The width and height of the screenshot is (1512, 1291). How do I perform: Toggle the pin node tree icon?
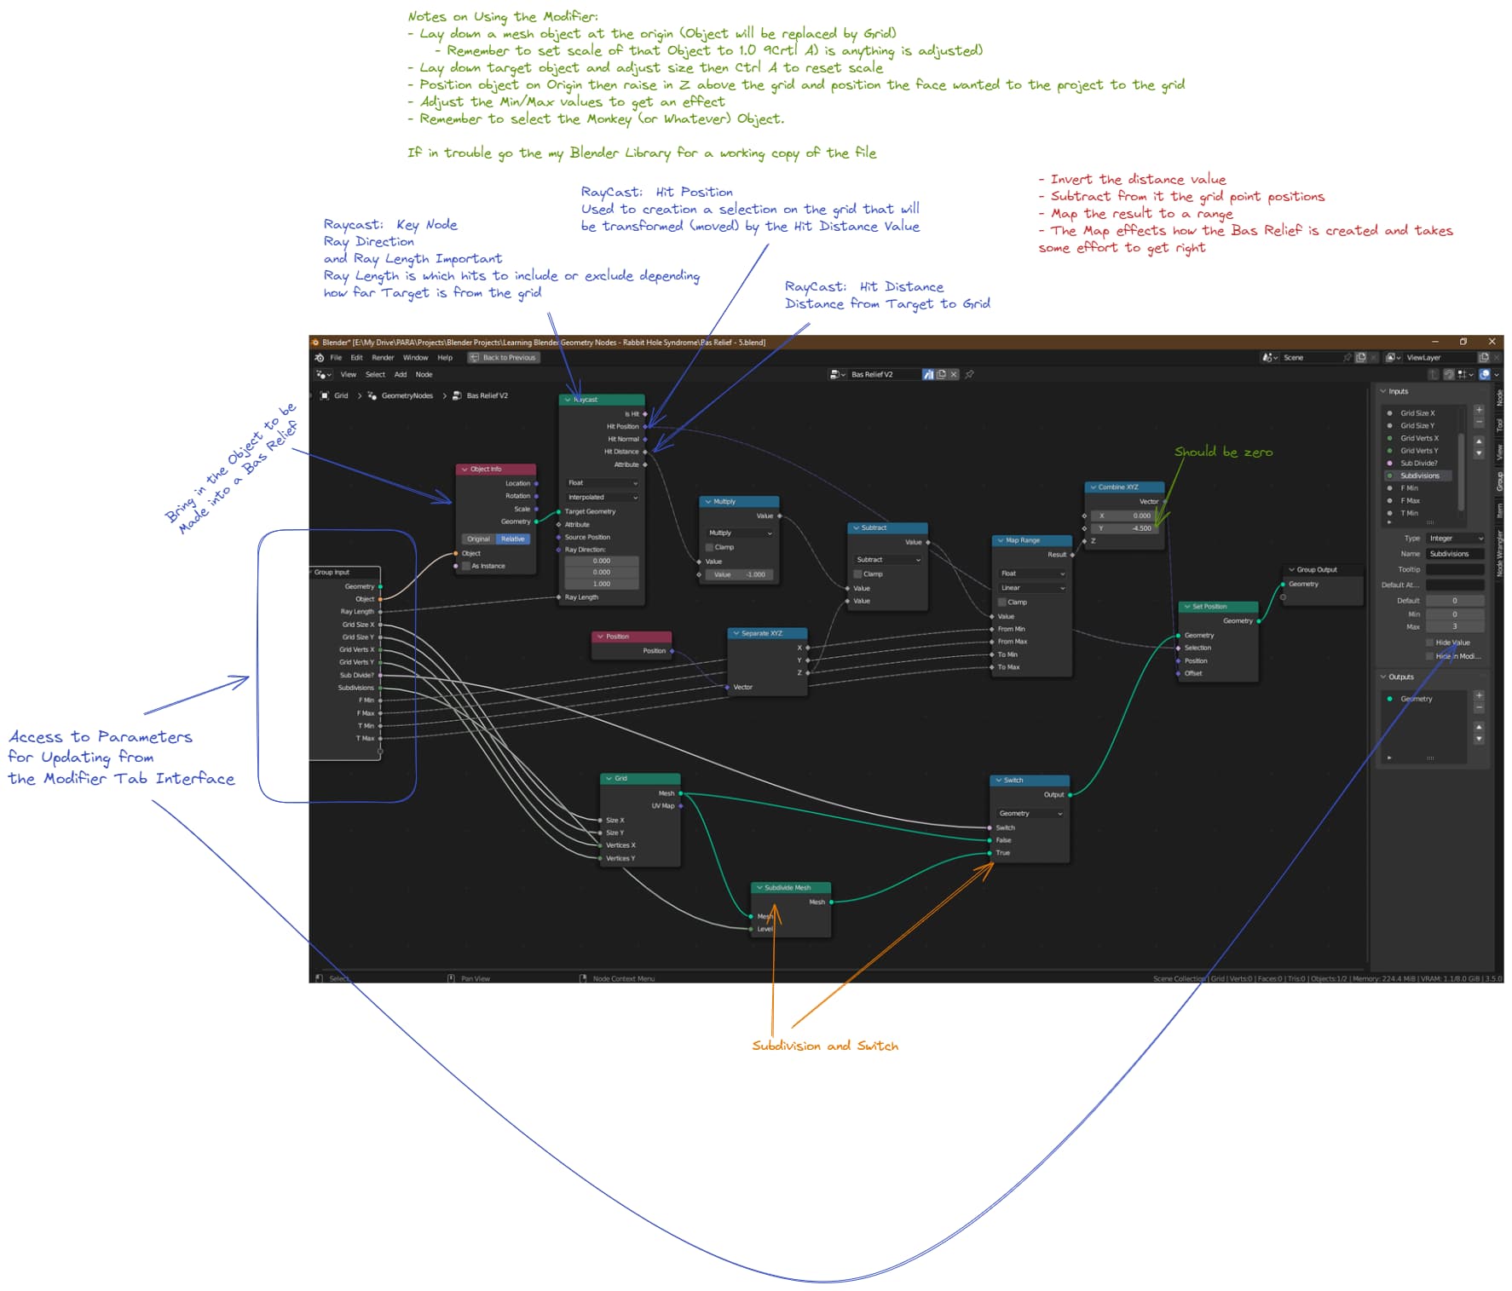coord(969,374)
